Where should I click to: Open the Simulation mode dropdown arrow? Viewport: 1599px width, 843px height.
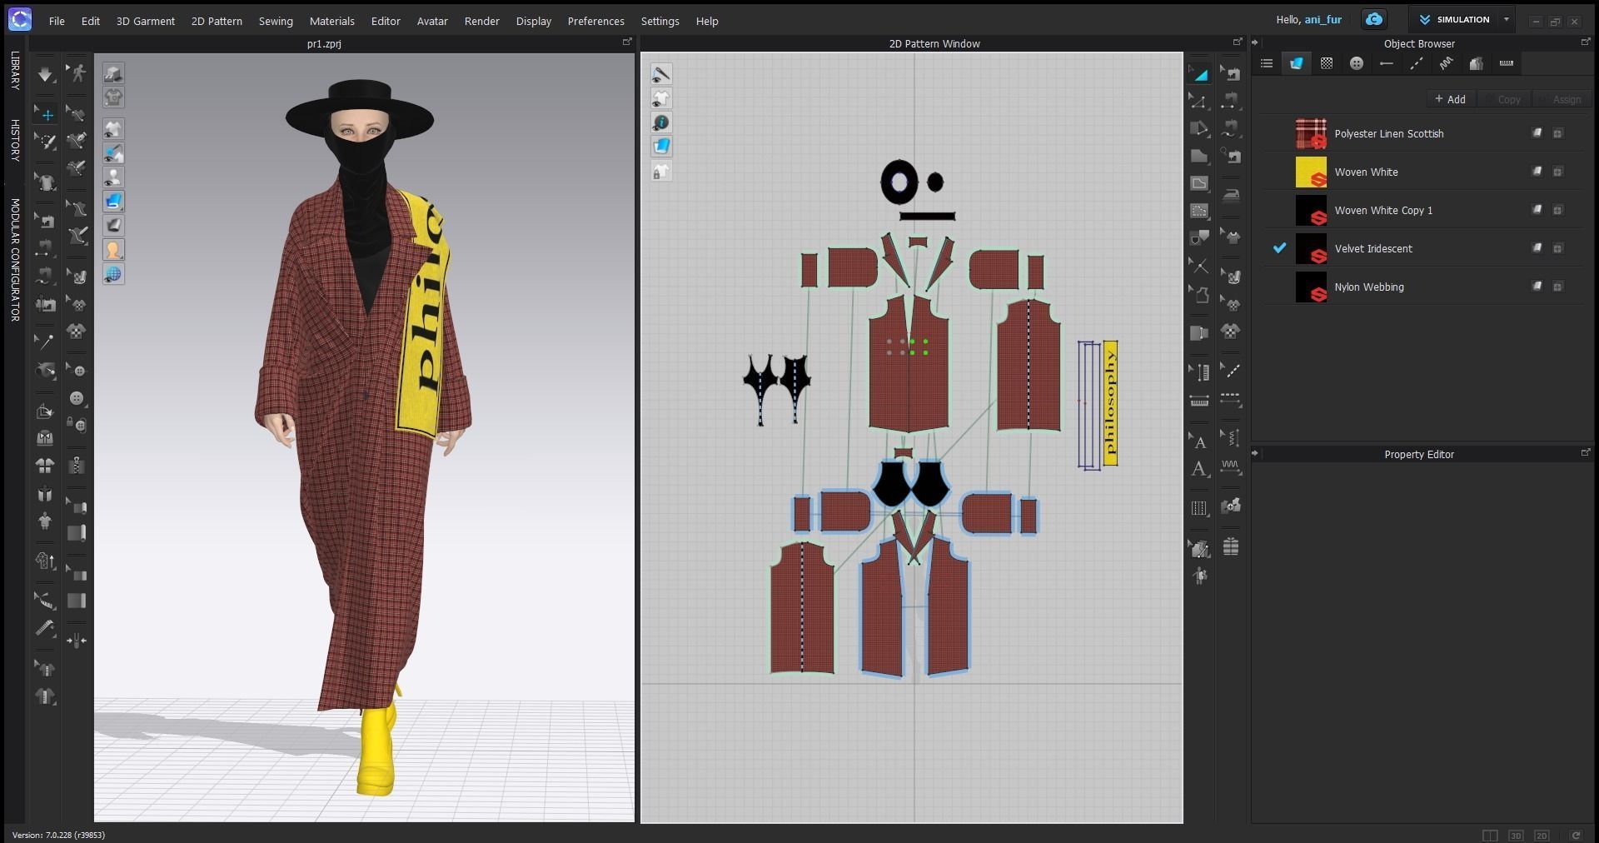click(1506, 19)
